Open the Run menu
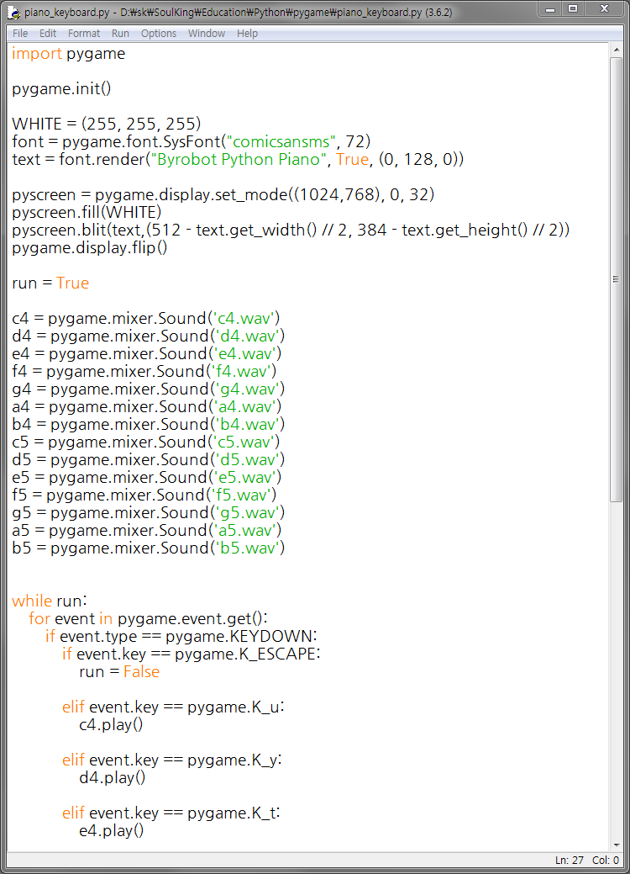 (x=120, y=34)
